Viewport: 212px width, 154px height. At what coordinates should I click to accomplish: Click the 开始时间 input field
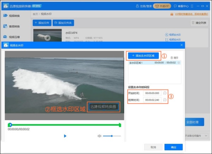pyautogui.click(x=153, y=93)
